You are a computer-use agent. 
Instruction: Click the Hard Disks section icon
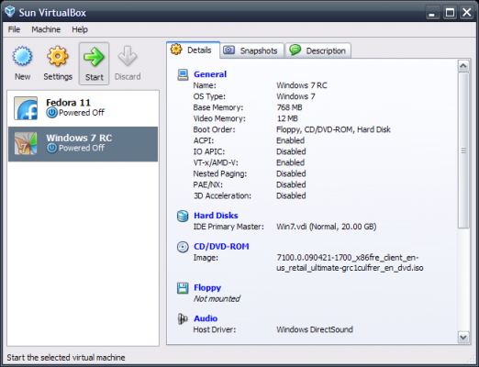[183, 216]
